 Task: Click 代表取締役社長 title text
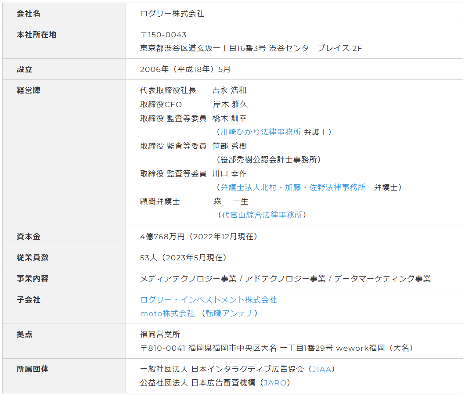[x=168, y=90]
